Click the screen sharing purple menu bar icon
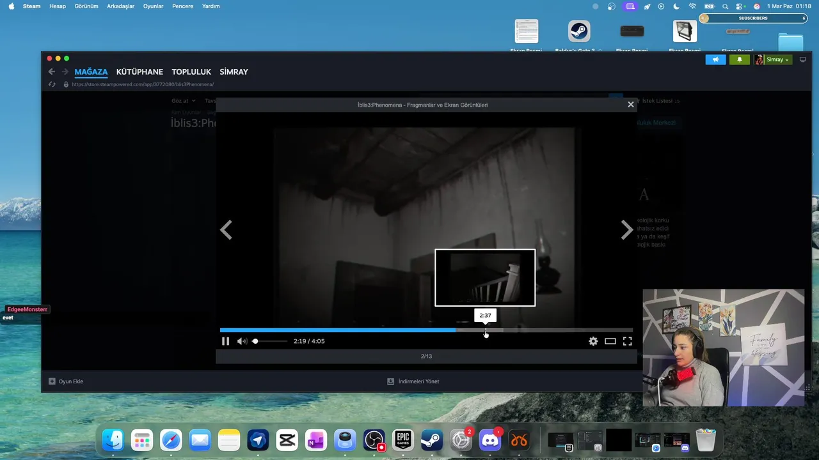819x460 pixels. (630, 6)
